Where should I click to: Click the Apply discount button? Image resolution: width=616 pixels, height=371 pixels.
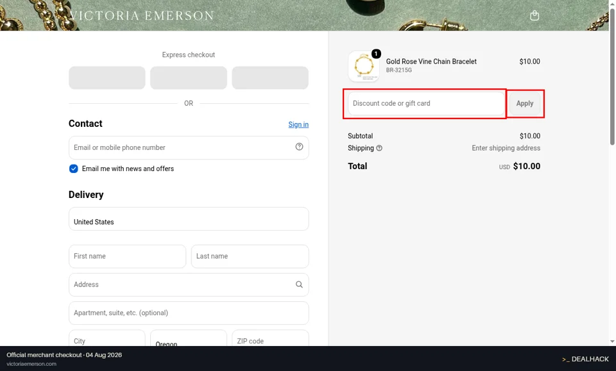pyautogui.click(x=524, y=104)
